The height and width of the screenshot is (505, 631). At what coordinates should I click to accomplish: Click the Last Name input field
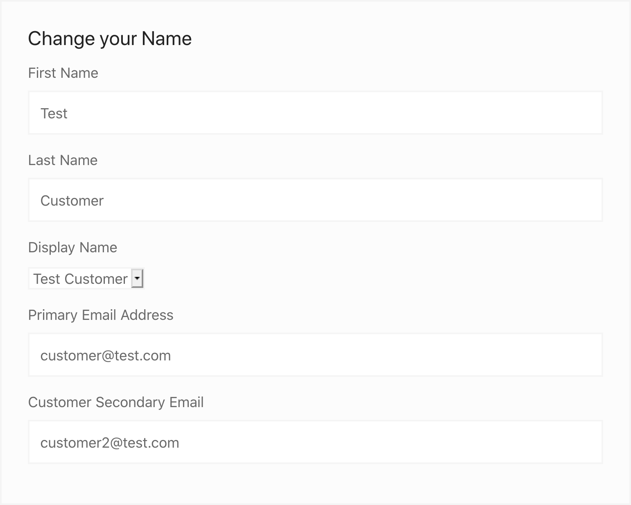(x=315, y=200)
